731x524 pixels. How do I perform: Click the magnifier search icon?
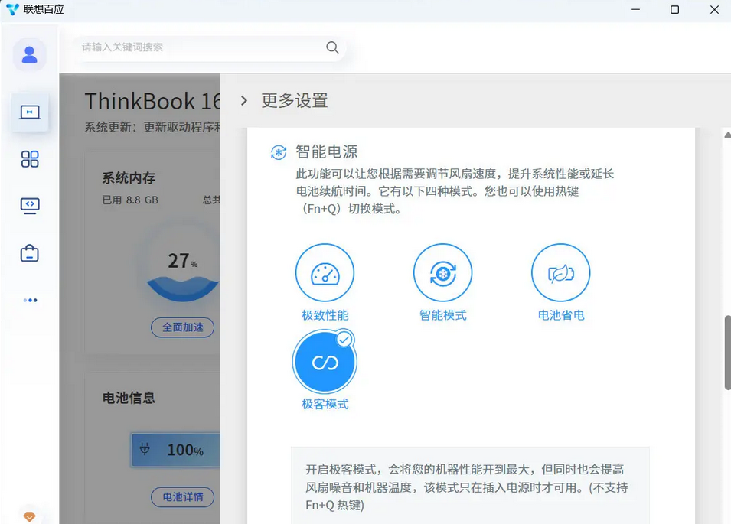coord(332,47)
